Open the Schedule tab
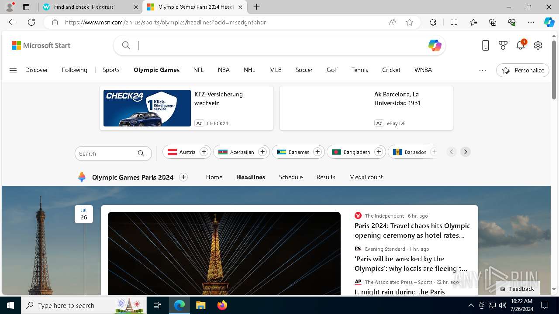The width and height of the screenshot is (559, 314). tap(291, 177)
